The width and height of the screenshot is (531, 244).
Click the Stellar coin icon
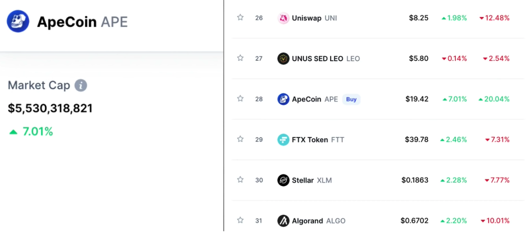click(x=283, y=180)
